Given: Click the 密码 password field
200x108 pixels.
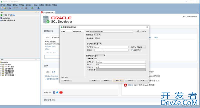Looking at the screenshot, I should [x=111, y=50].
